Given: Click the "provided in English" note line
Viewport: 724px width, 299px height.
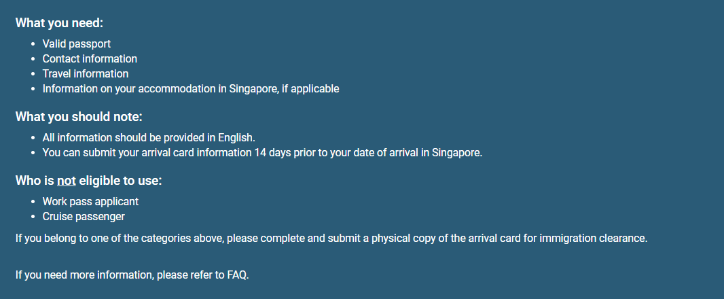Looking at the screenshot, I should tap(148, 137).
